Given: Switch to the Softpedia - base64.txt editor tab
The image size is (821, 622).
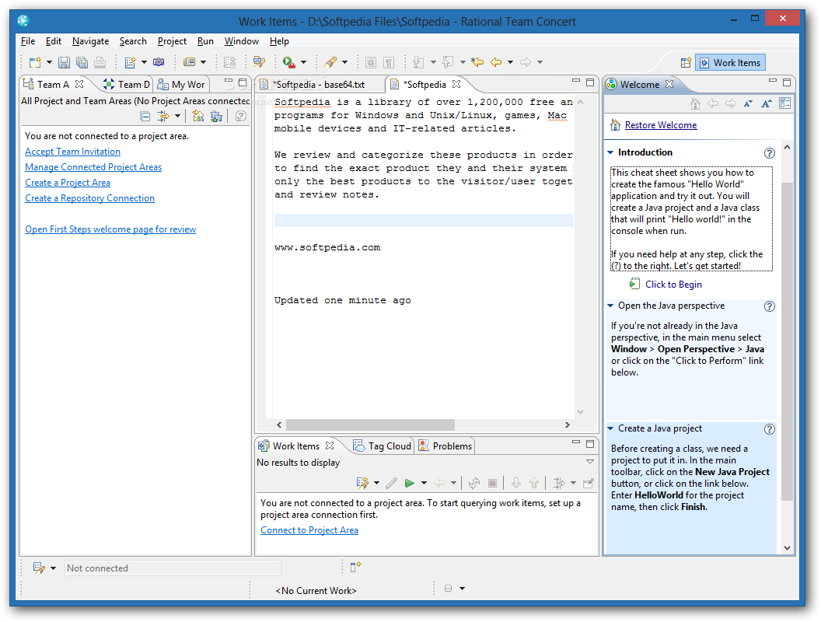Looking at the screenshot, I should tap(320, 84).
